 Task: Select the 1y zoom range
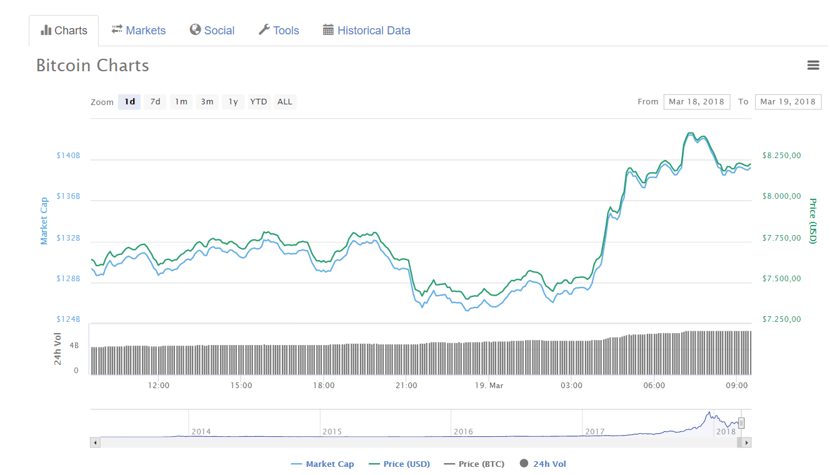[x=233, y=102]
